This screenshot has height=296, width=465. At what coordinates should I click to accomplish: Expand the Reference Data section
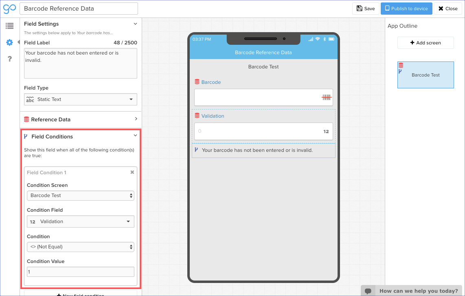[x=136, y=119]
